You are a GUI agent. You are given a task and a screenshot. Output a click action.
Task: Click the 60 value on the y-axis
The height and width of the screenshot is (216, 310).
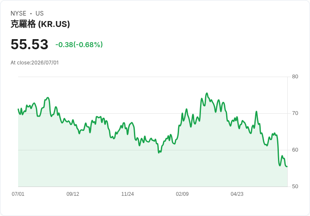[295, 150]
